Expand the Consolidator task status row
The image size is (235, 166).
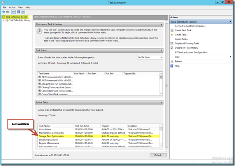[x=40, y=91]
